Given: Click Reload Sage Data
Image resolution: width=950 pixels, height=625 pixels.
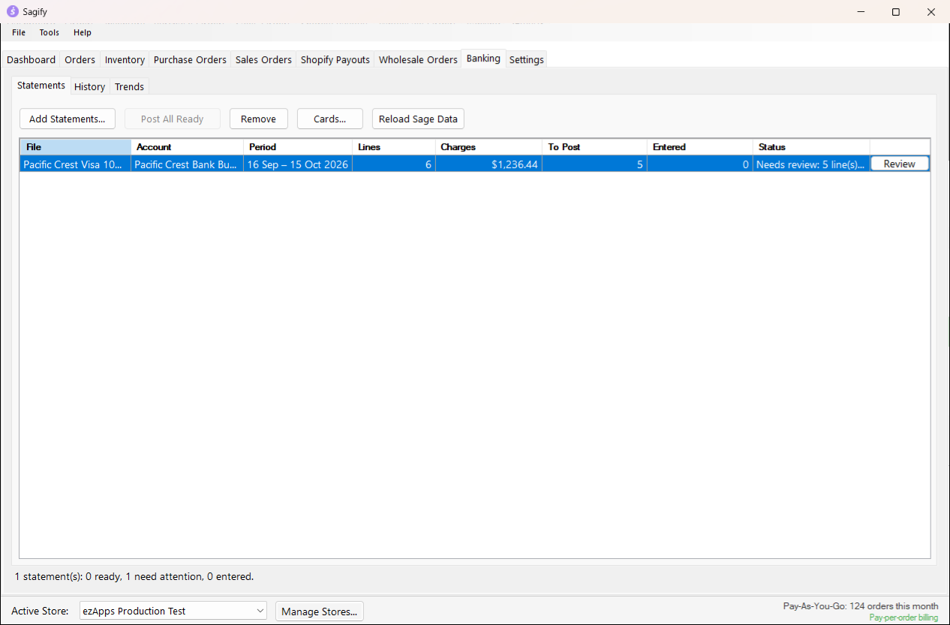Looking at the screenshot, I should coord(418,119).
